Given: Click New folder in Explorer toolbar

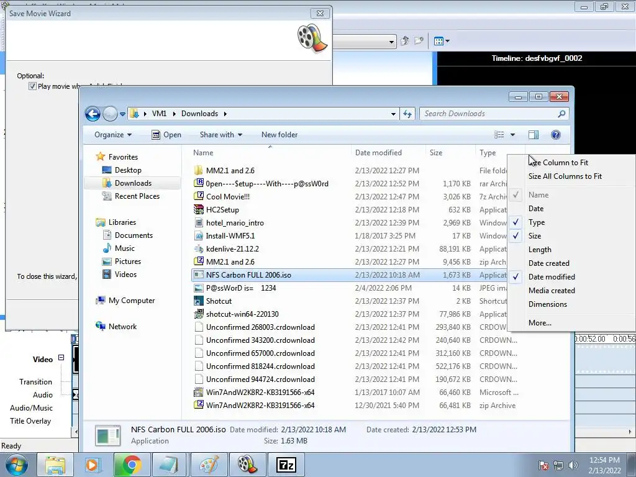Looking at the screenshot, I should click(279, 135).
